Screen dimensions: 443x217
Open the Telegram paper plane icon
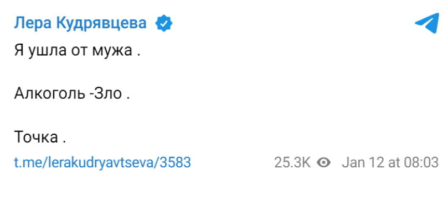tap(427, 23)
